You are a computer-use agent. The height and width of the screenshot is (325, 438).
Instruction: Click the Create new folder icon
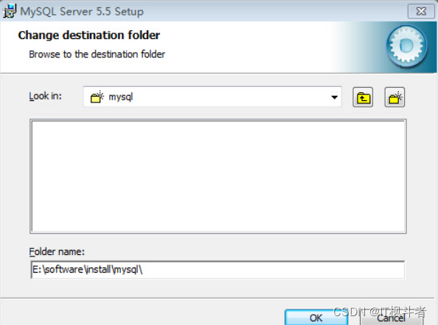click(394, 97)
